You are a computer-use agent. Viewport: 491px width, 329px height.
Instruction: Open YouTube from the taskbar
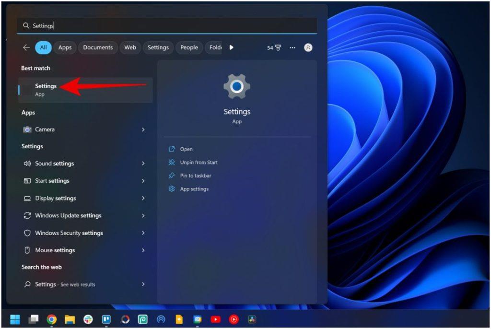point(215,319)
